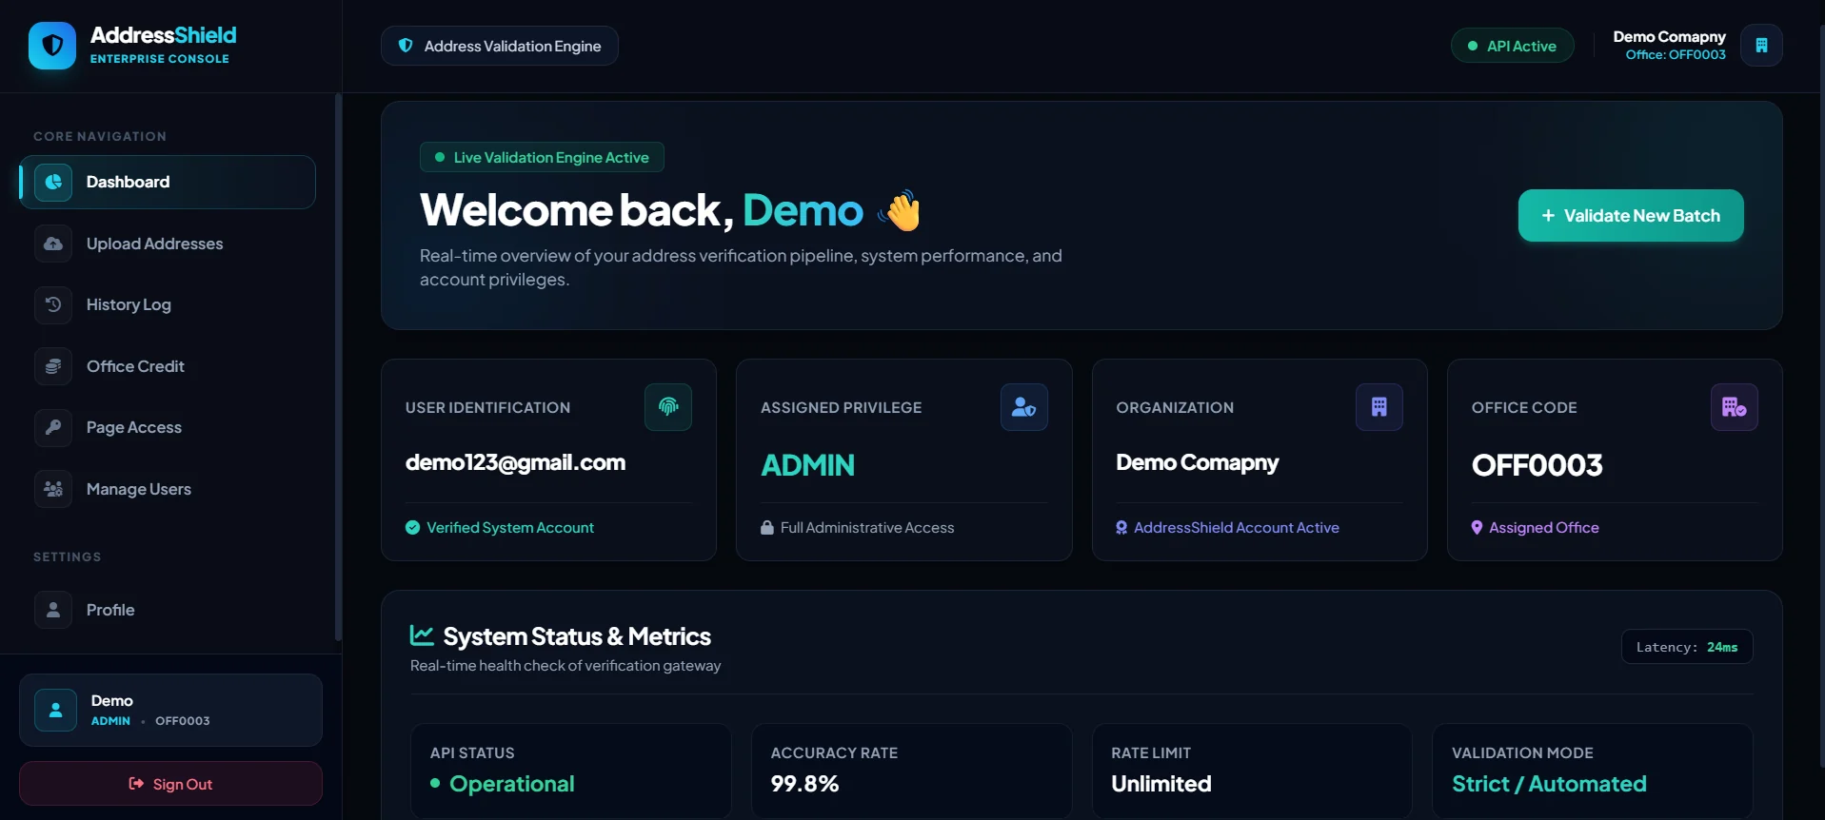Navigate to Office Credit

(x=168, y=366)
